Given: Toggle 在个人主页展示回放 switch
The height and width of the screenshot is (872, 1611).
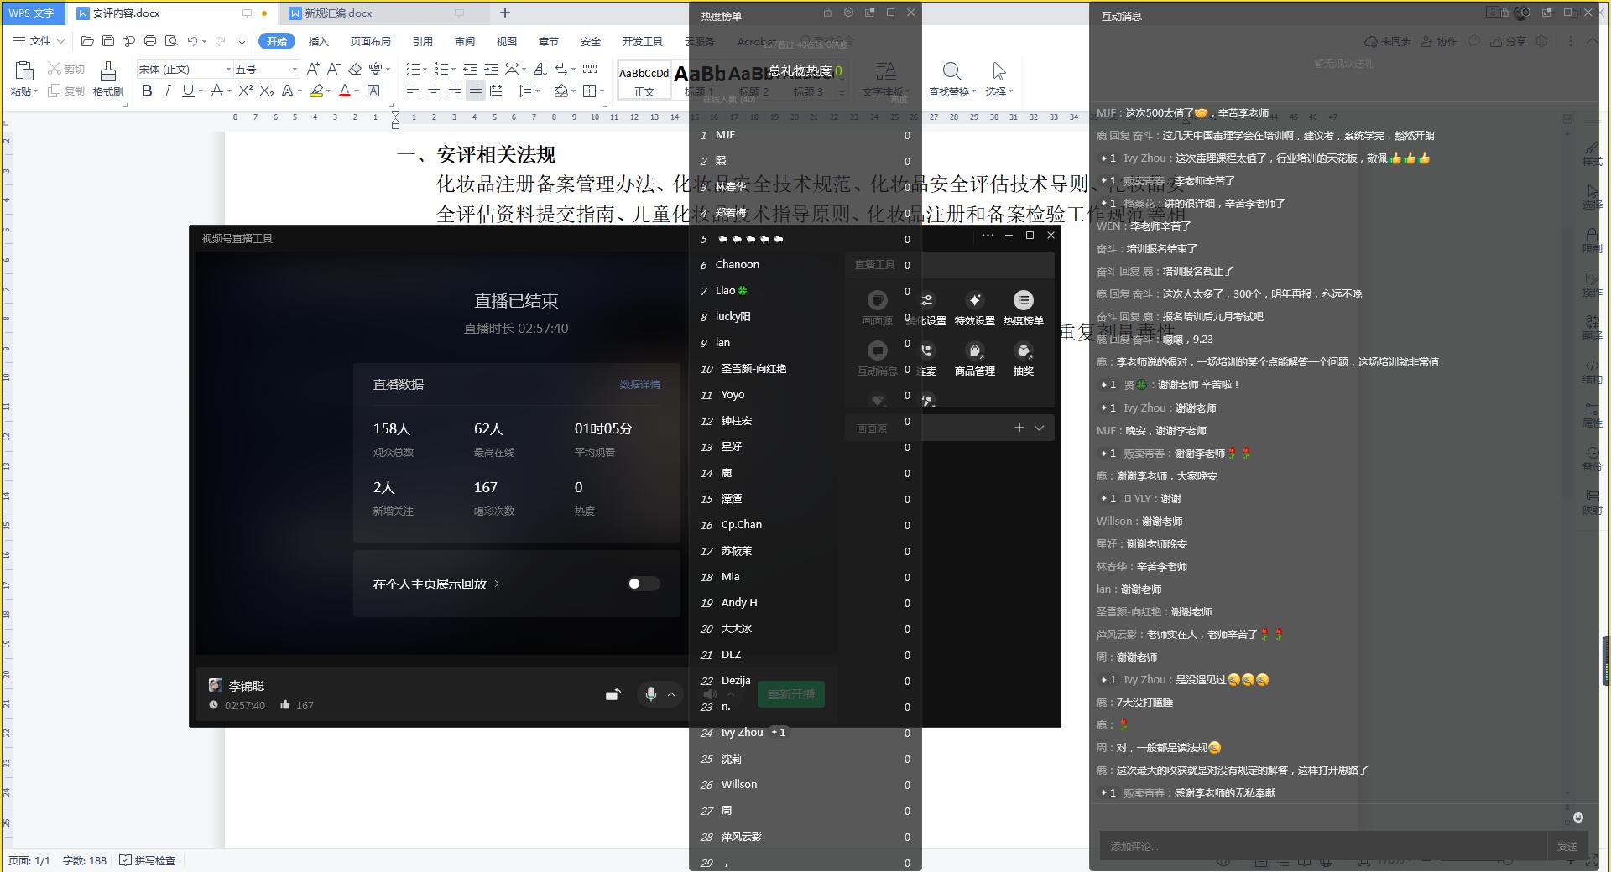Looking at the screenshot, I should (644, 584).
